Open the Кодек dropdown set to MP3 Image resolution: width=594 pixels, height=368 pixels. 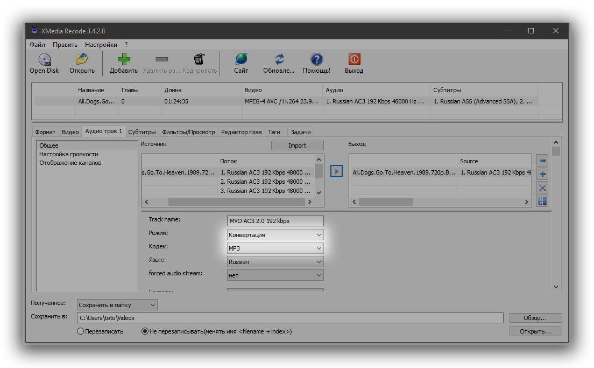pos(275,248)
